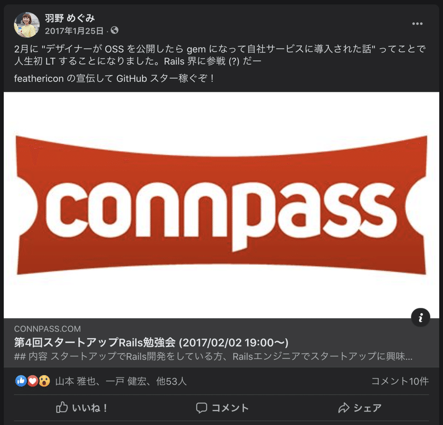443x425 pixels.
Task: Show the 他53人 reactions list
Action: tap(171, 381)
